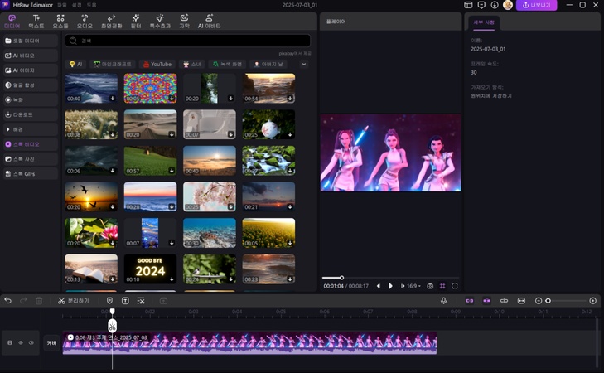Undo the last edit
The height and width of the screenshot is (373, 604).
point(7,301)
